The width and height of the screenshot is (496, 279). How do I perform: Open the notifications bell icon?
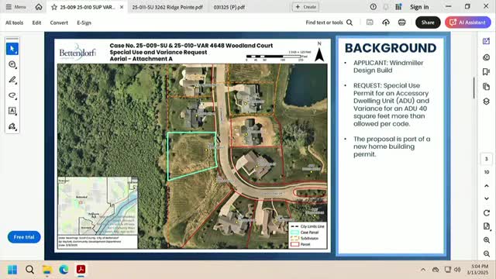(386, 7)
